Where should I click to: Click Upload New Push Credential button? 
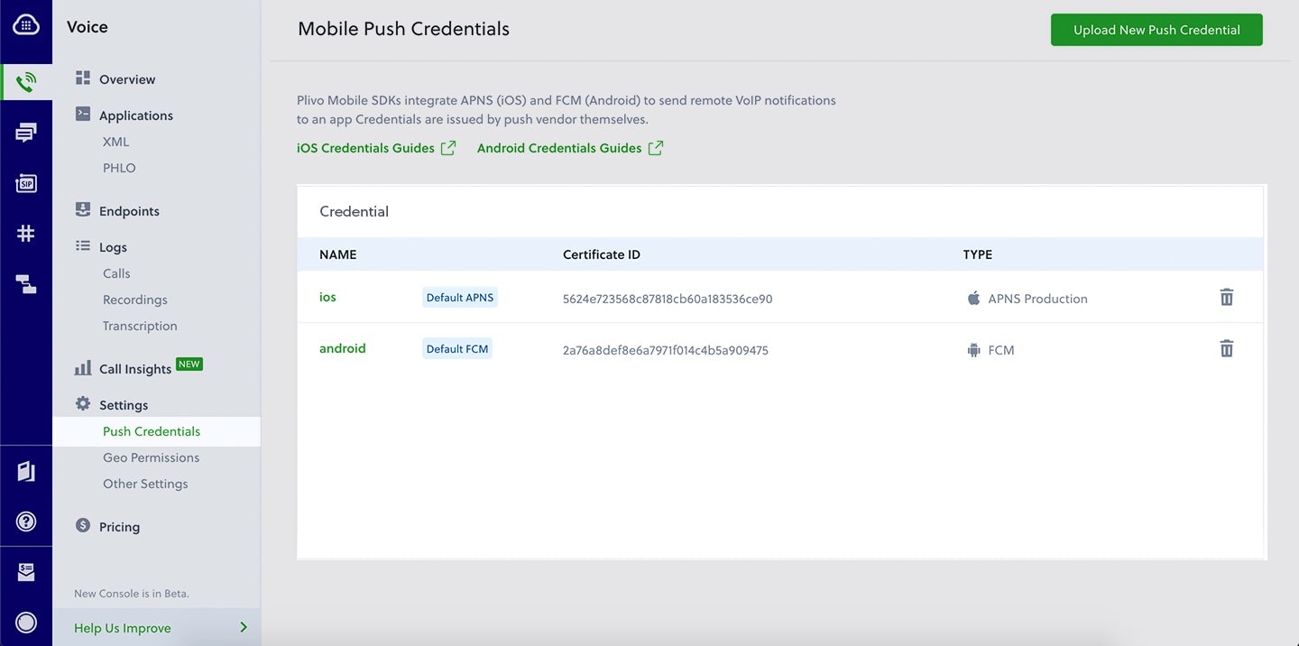1156,30
